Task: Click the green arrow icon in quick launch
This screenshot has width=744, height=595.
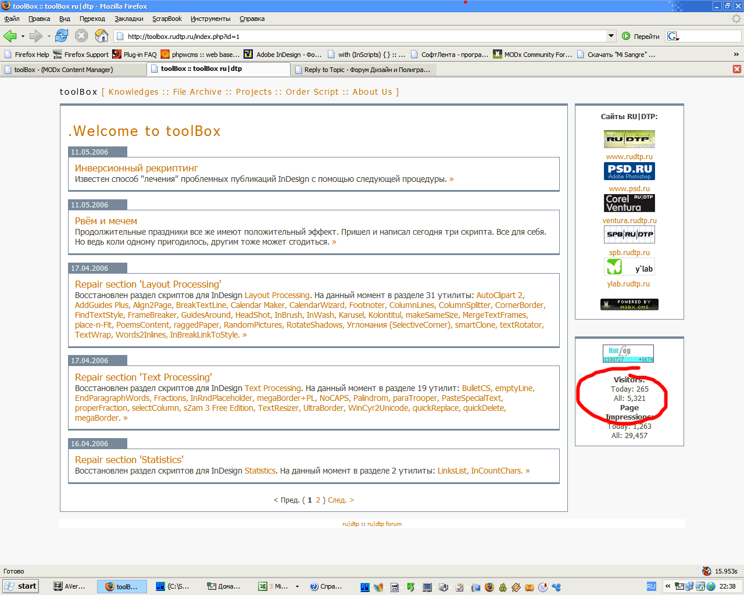Action: (x=410, y=587)
